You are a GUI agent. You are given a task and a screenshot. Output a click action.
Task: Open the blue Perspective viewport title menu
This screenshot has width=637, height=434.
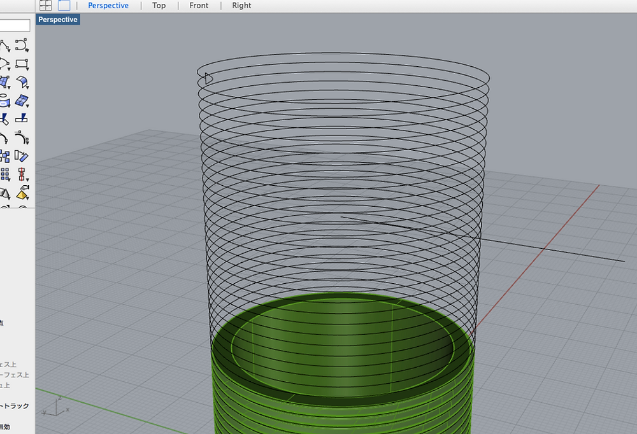[58, 20]
